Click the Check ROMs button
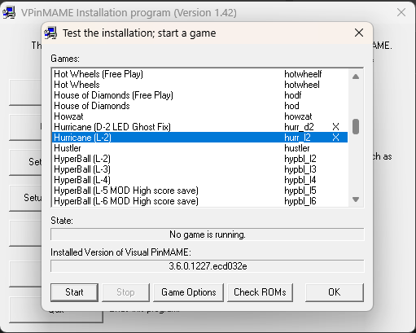The height and width of the screenshot is (333, 416). (x=260, y=292)
